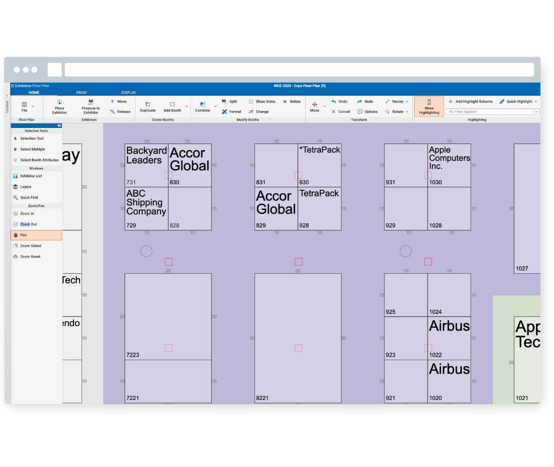Select Apple Computers Inc. booth 1030

(449, 166)
